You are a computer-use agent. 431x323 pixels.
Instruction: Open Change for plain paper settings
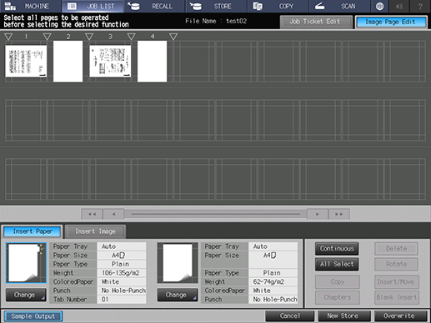(x=178, y=295)
